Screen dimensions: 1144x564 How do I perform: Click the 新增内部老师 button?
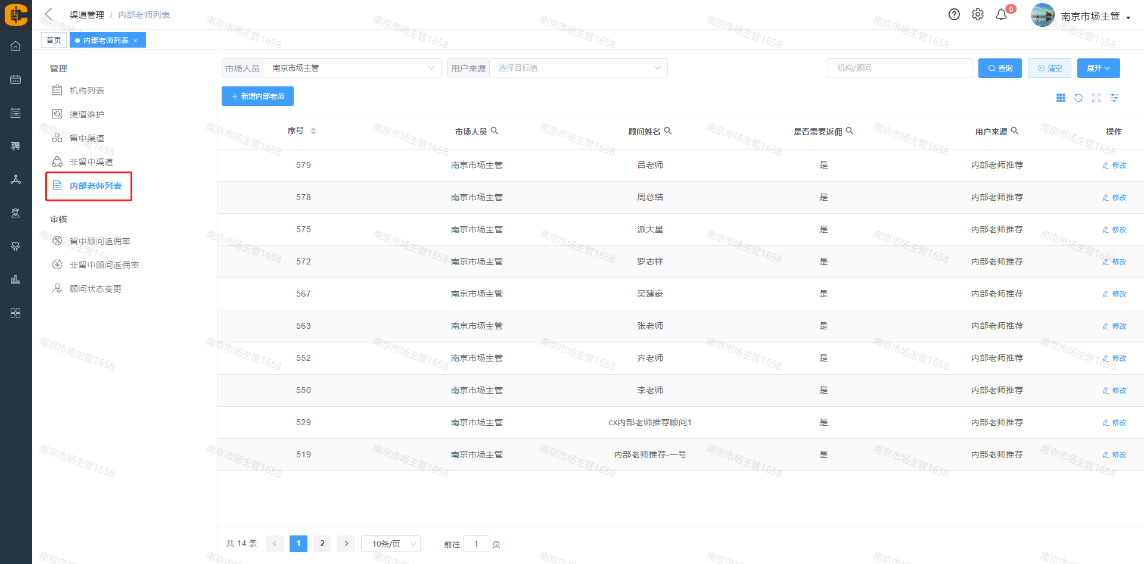[257, 96]
